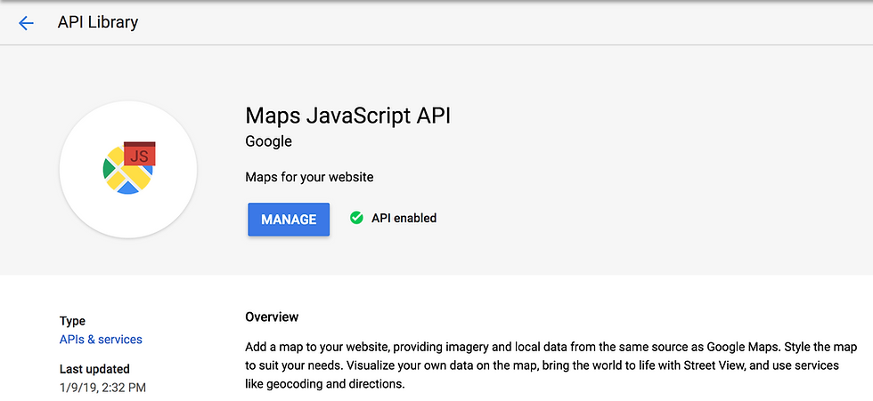This screenshot has height=401, width=873.
Task: Click the Maps JavaScript API logo
Action: [128, 170]
